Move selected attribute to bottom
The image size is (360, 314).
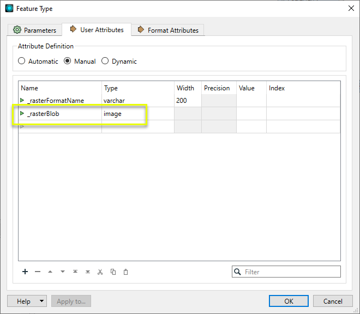[x=88, y=272]
